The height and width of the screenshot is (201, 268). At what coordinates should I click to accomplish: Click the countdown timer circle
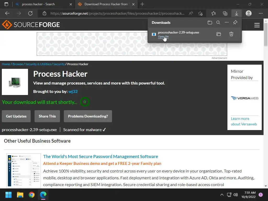[85, 102]
